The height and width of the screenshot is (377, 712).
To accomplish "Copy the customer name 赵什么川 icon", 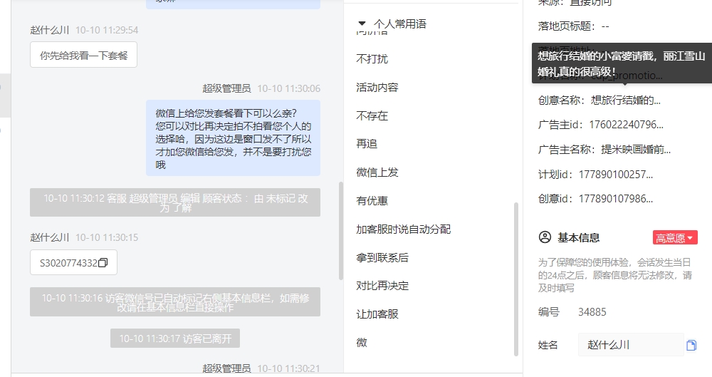I will point(691,345).
